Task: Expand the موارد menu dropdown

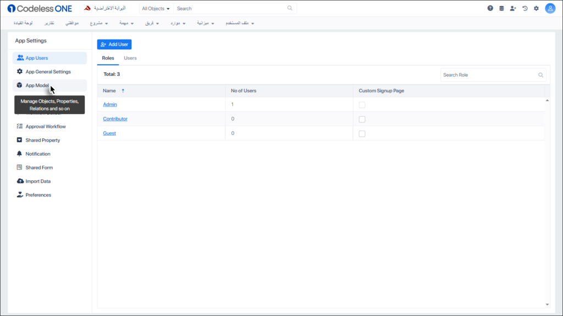Action: pyautogui.click(x=178, y=23)
